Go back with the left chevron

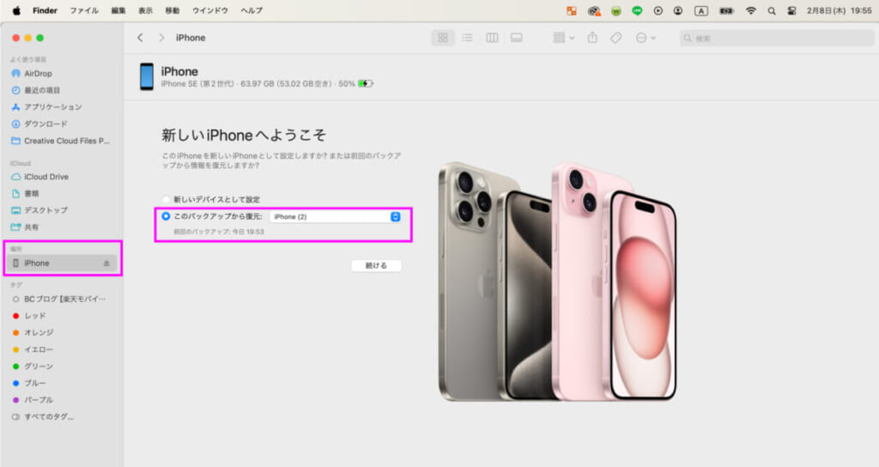point(140,38)
